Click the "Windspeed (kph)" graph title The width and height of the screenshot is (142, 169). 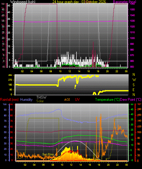(23, 2)
